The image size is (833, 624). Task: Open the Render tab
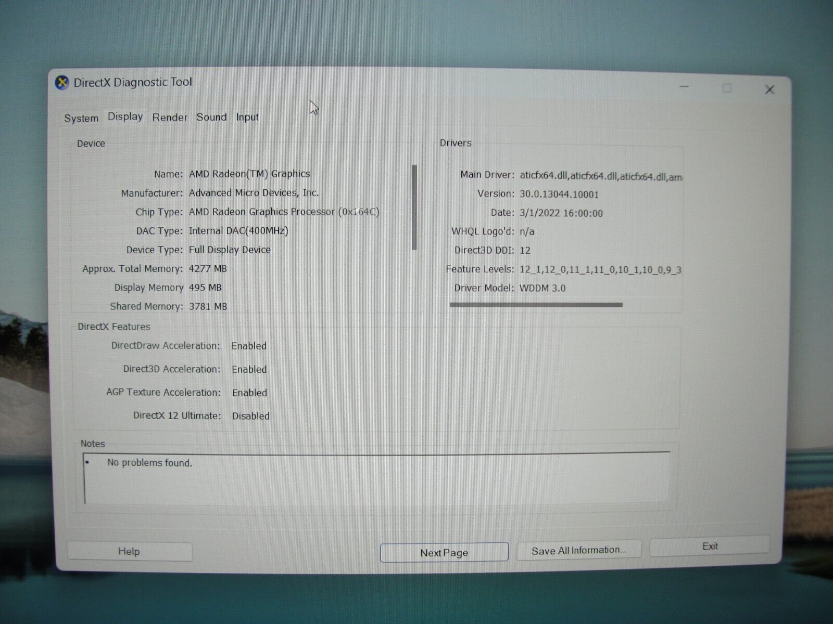[170, 118]
